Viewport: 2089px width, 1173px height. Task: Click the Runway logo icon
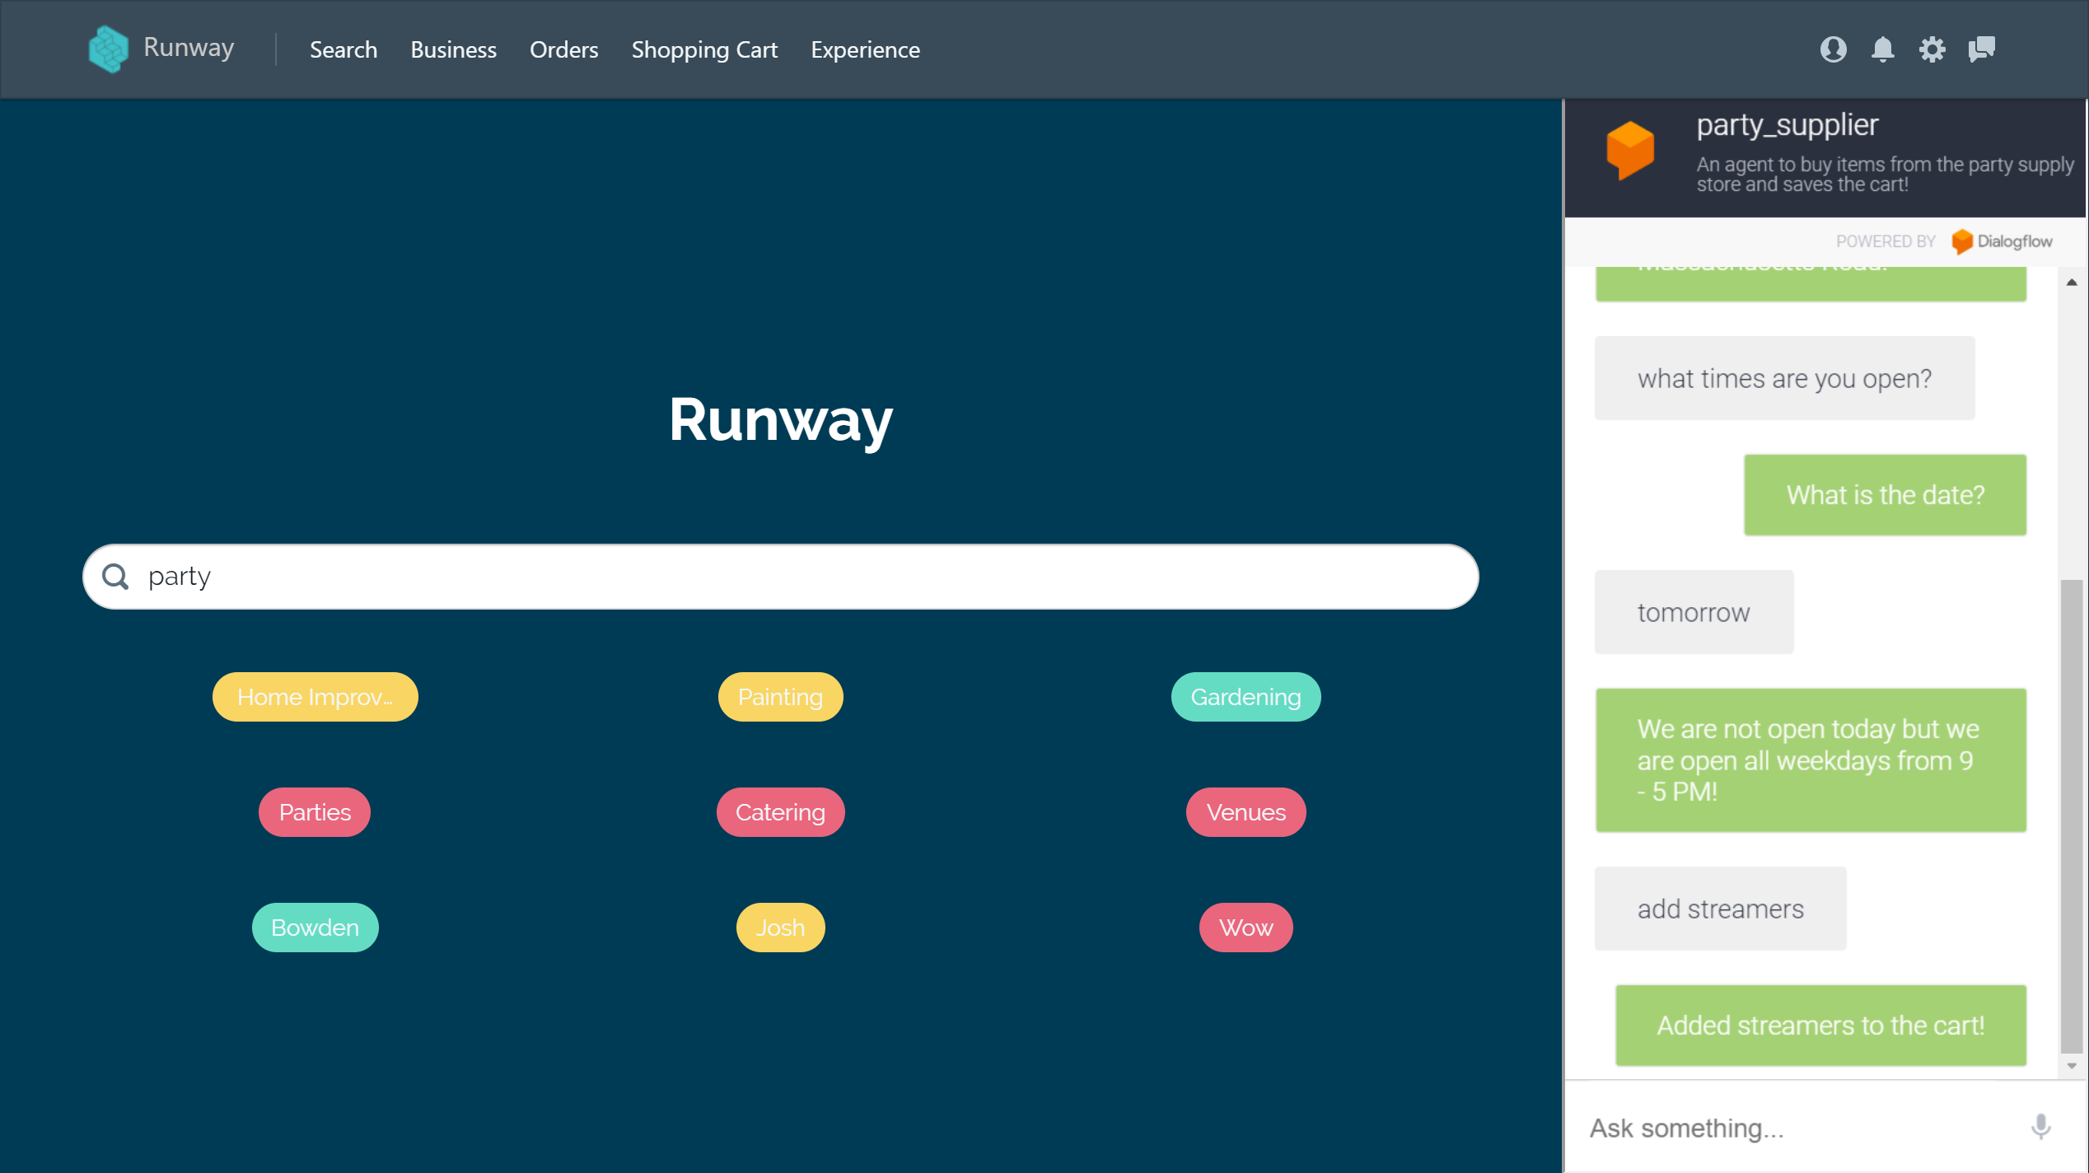[x=108, y=49]
